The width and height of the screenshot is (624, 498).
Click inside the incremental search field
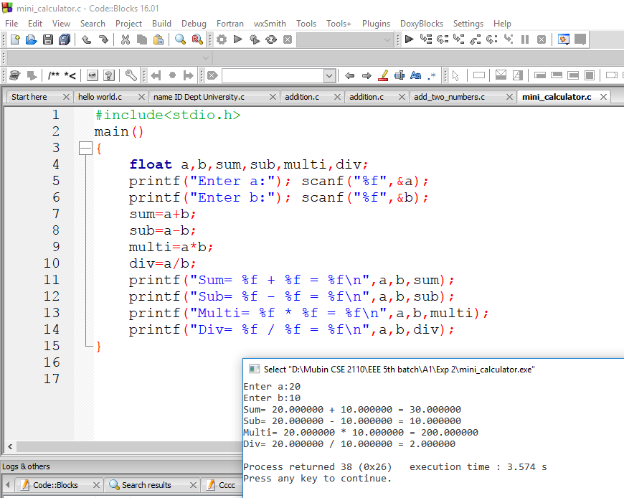(273, 74)
